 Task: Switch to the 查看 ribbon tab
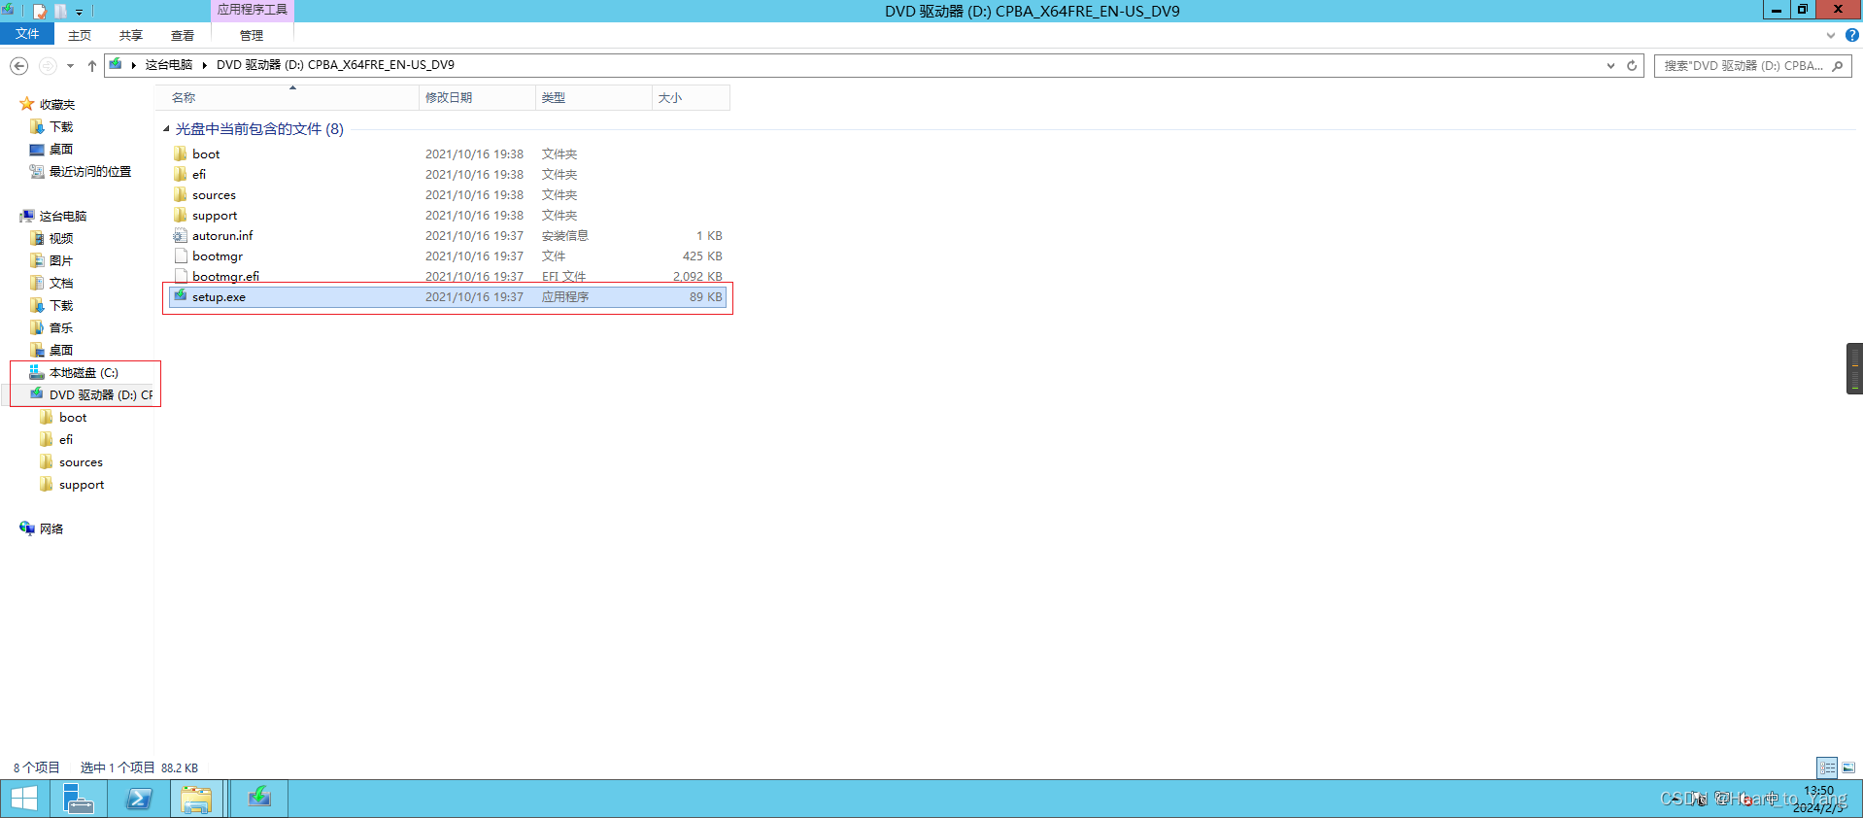(x=183, y=35)
